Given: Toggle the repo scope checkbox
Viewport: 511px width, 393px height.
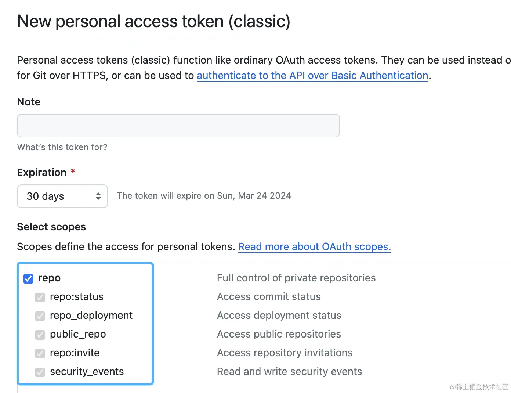Looking at the screenshot, I should [28, 278].
